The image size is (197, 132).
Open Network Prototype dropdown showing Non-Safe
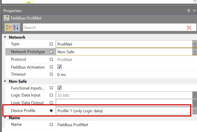[195, 52]
